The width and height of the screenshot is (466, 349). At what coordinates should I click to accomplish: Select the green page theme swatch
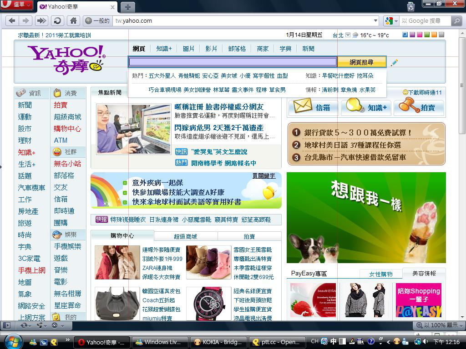tap(427, 35)
